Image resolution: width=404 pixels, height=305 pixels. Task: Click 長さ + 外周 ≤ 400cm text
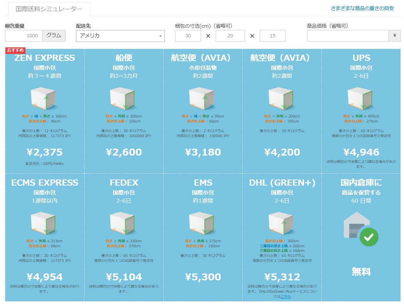coord(361,116)
